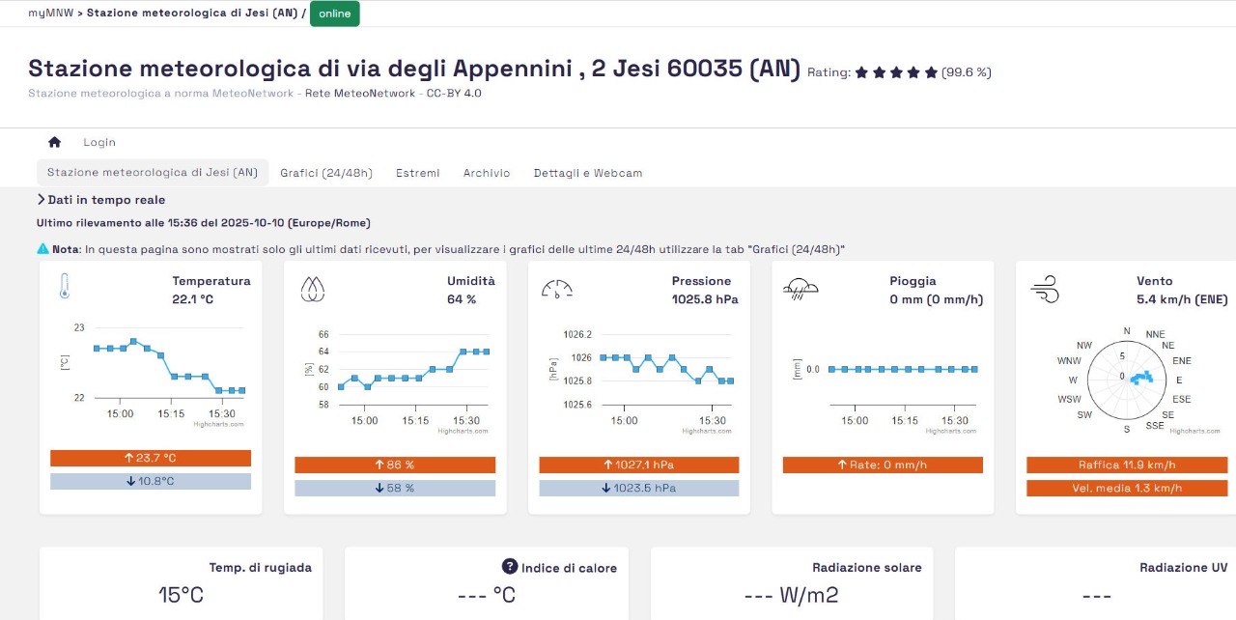The height and width of the screenshot is (620, 1236).
Task: Click the warning icon next to Nota
Action: [42, 249]
